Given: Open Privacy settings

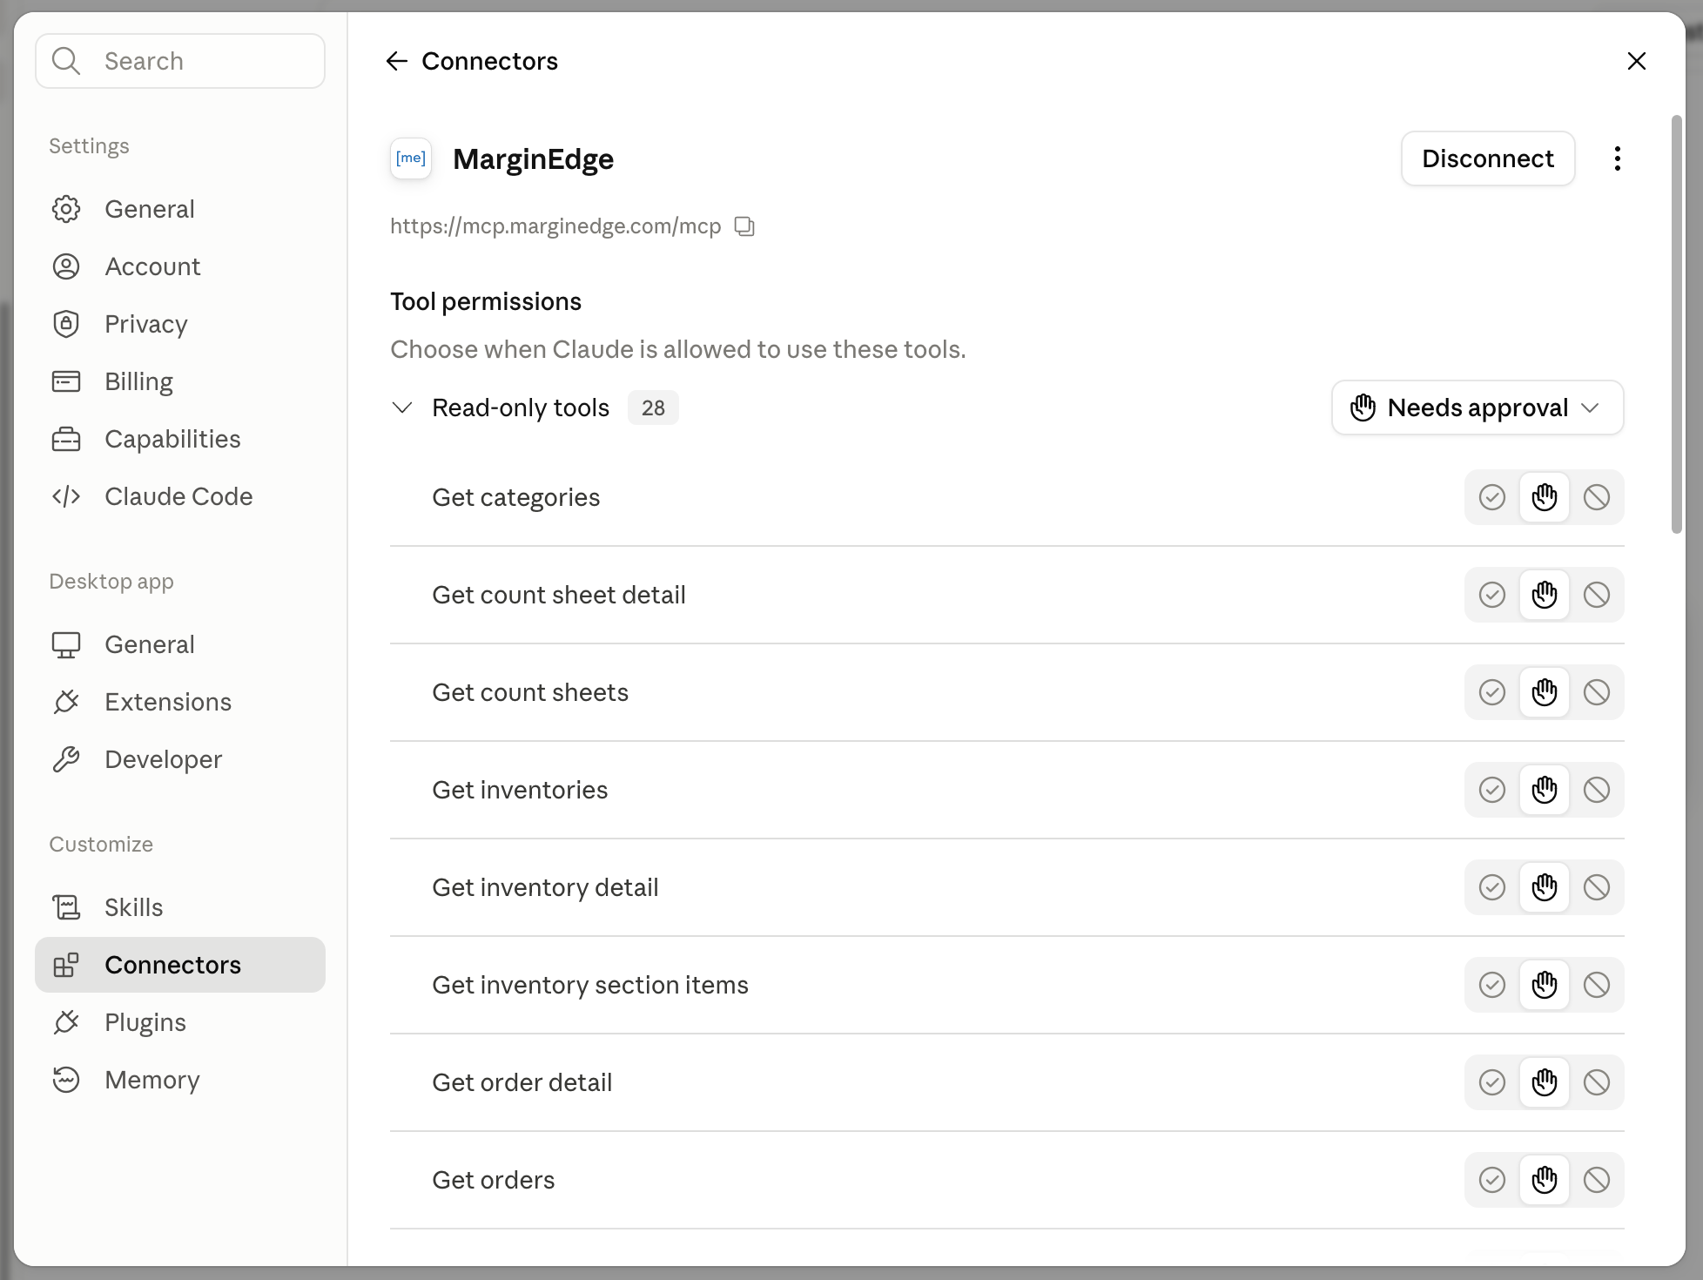Looking at the screenshot, I should [180, 324].
